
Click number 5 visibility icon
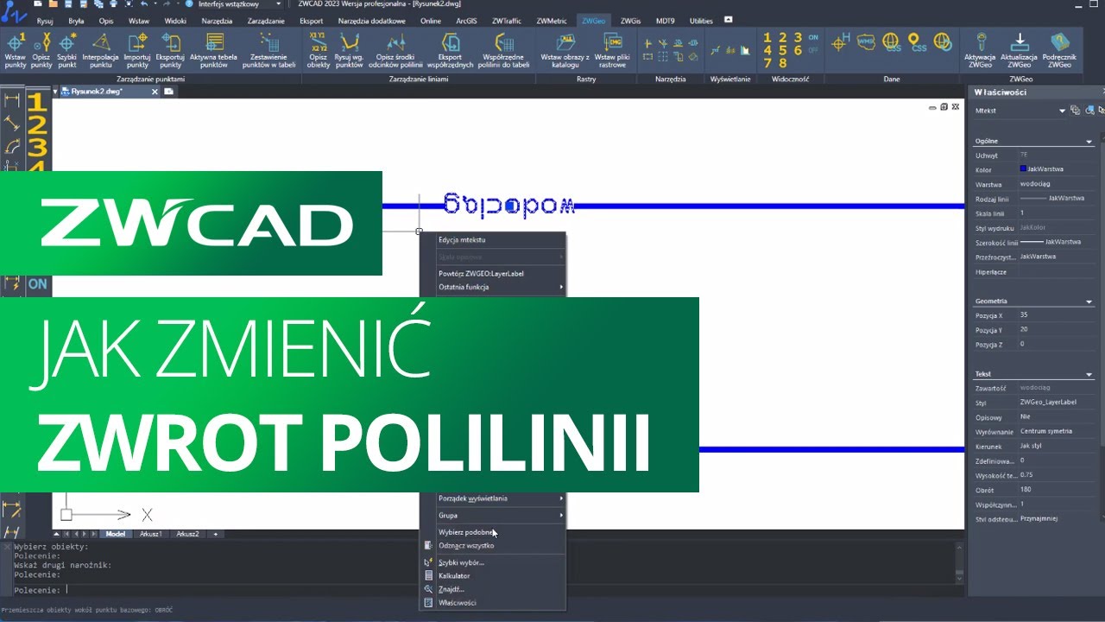tap(783, 50)
